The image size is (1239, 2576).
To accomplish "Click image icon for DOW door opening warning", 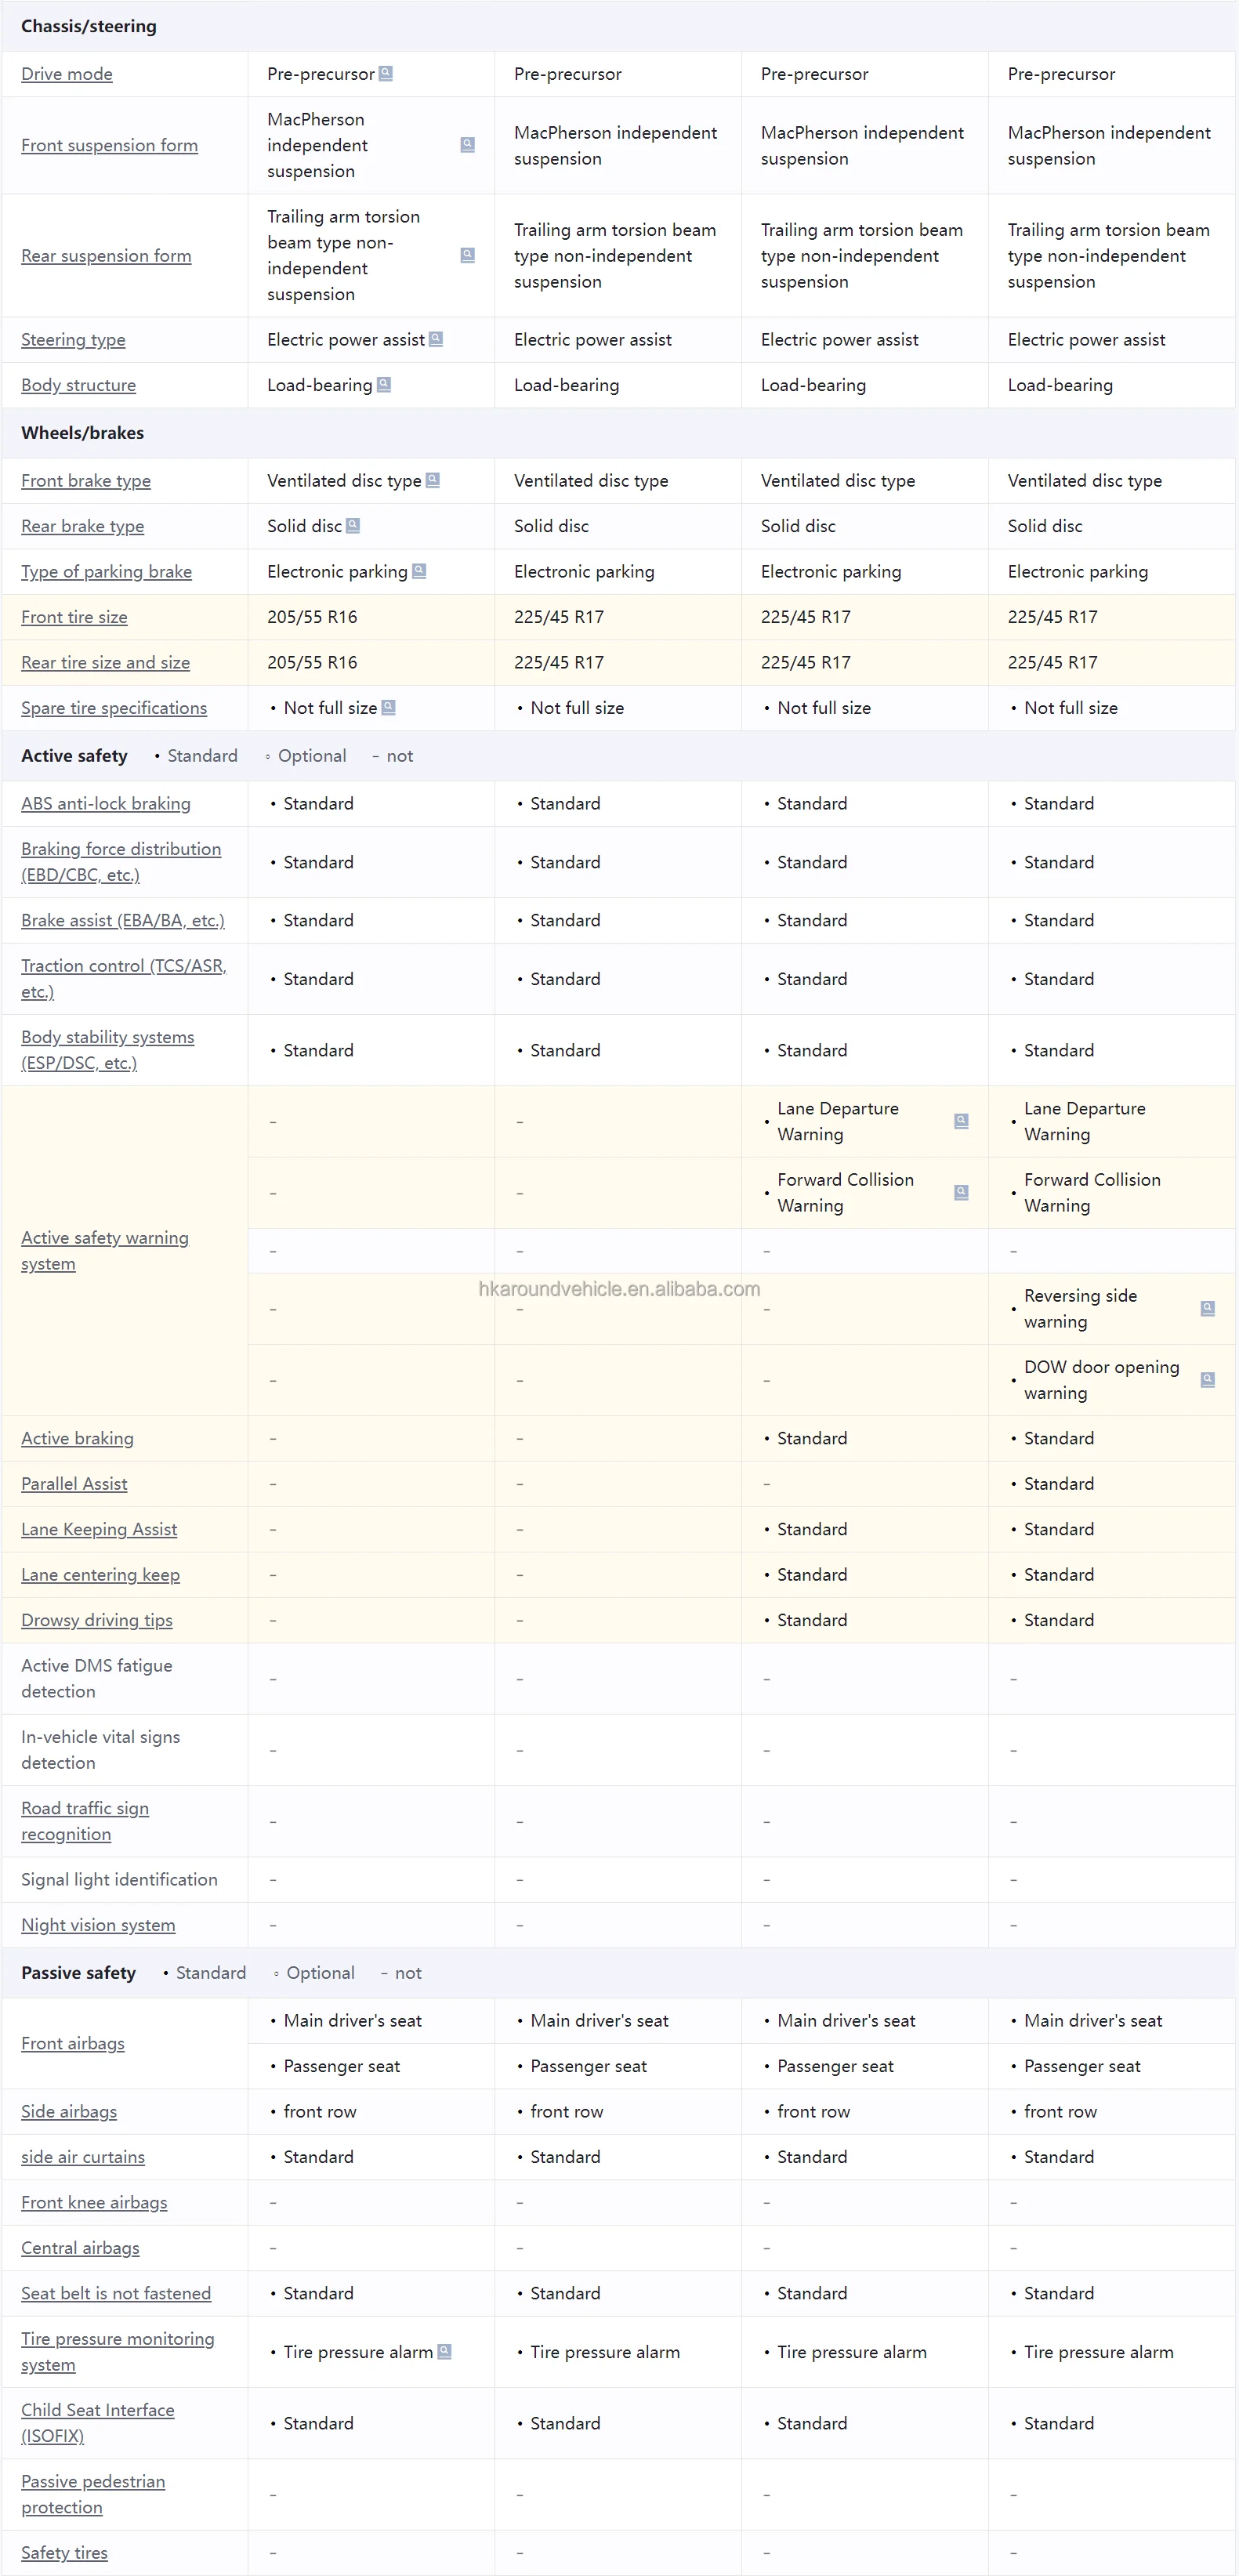I will 1208,1379.
